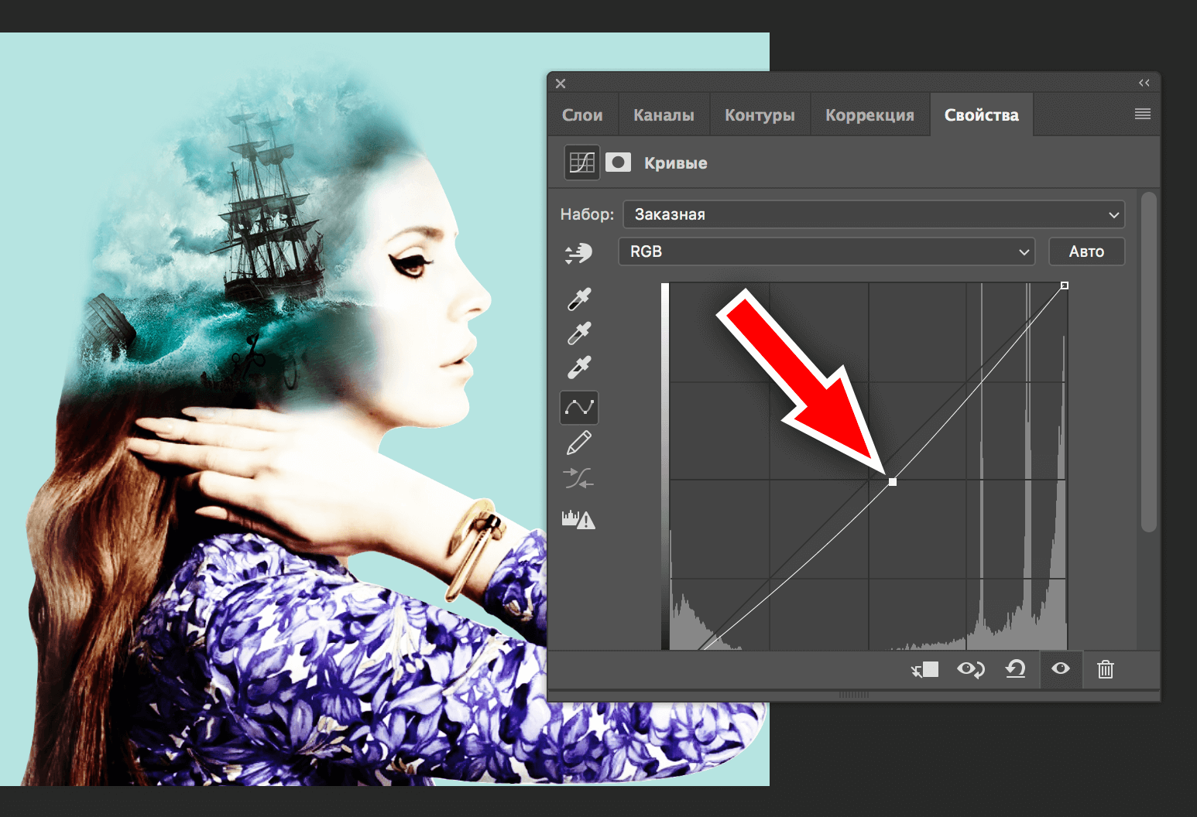This screenshot has height=817, width=1197.
Task: Reset curves to default settings
Action: point(1015,669)
